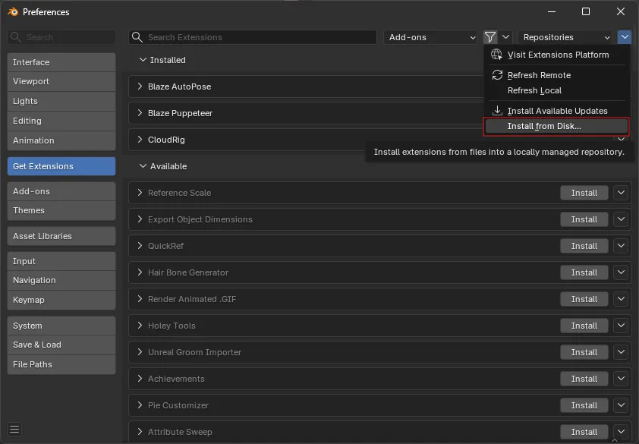Viewport: 639px width, 444px height.
Task: Install Unreal Groom Importer
Action: pyautogui.click(x=584, y=352)
